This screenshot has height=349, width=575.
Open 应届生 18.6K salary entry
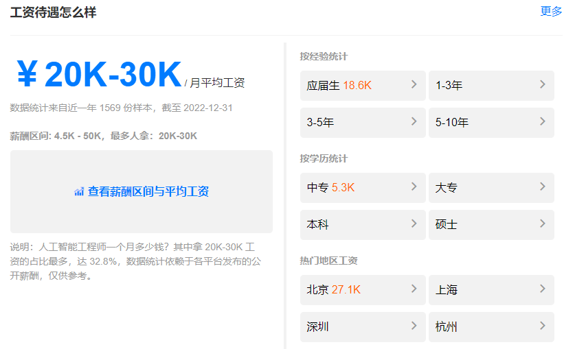coord(363,86)
